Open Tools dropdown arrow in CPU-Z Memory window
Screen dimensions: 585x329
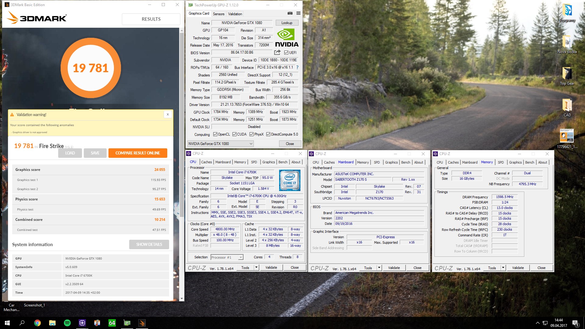click(503, 268)
